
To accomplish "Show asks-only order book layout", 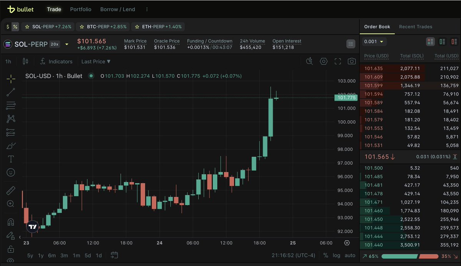I will pos(454,42).
